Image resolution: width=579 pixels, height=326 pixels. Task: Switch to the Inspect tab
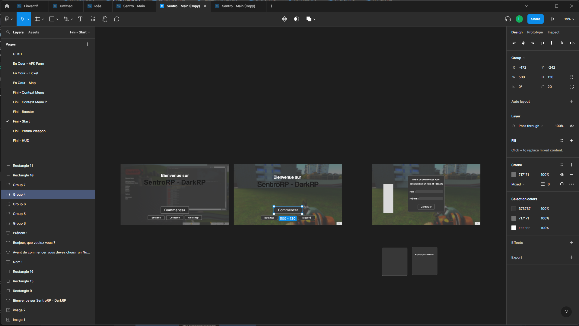[x=553, y=32]
